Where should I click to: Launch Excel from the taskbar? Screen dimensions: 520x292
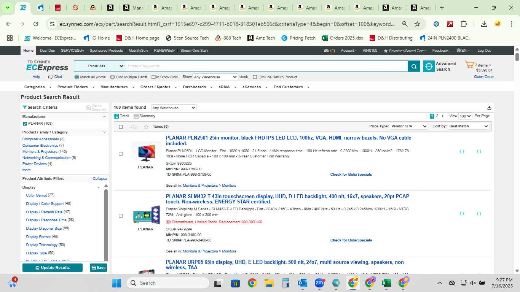point(386,283)
